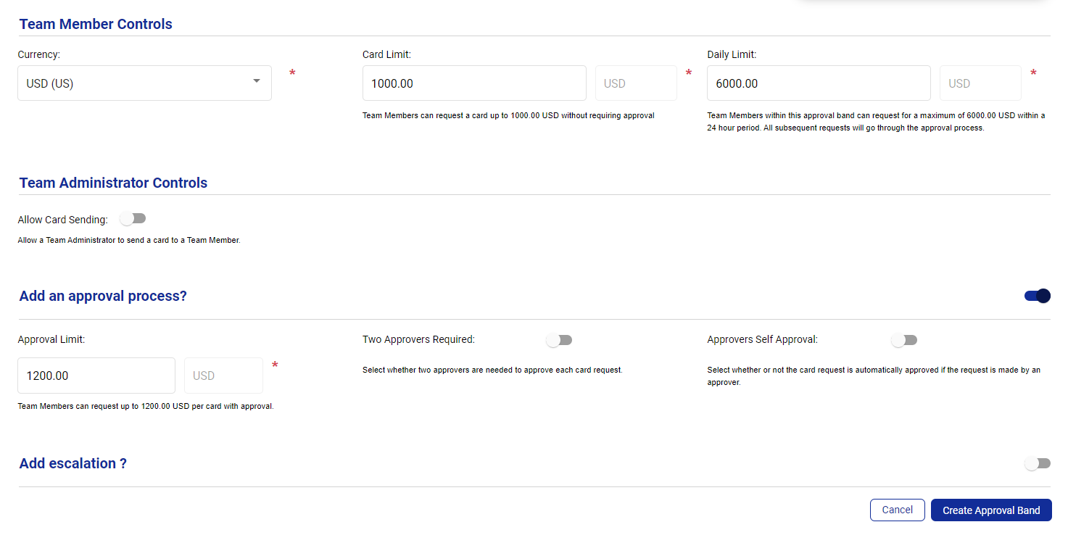Click the 'Add escalation ?' heading

[73, 463]
